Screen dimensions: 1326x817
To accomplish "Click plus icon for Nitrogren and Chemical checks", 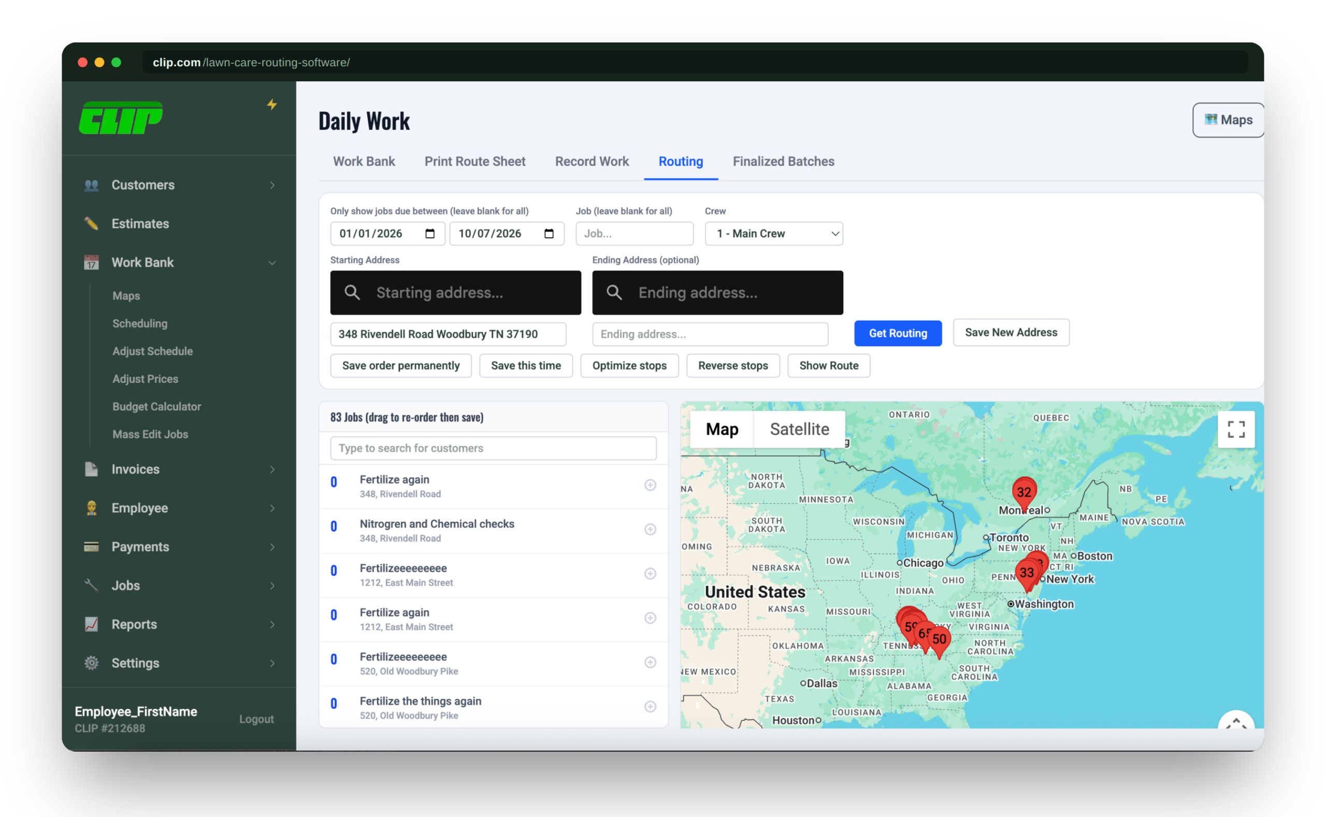I will (x=650, y=529).
